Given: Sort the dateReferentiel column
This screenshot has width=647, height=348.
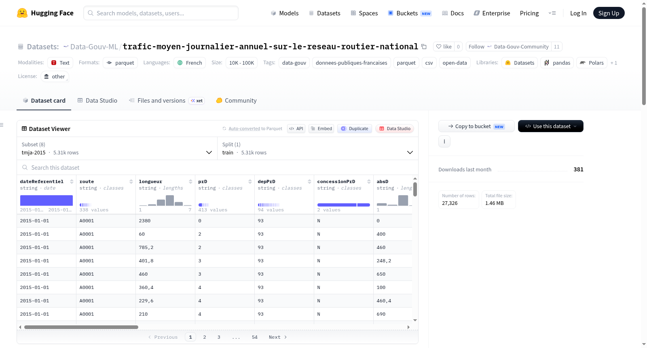Looking at the screenshot, I should pyautogui.click(x=72, y=181).
